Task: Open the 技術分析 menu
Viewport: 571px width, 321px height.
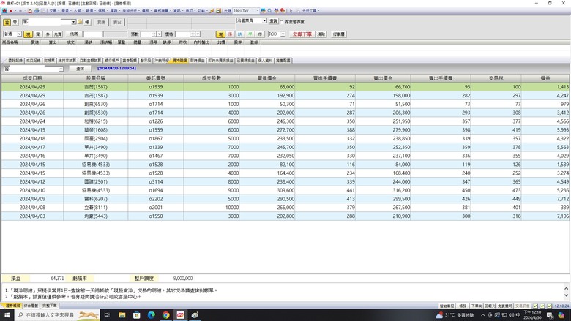Action: click(x=130, y=10)
